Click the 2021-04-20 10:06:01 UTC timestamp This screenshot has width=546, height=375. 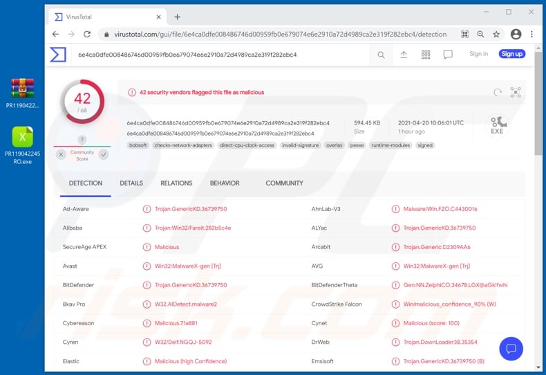431,123
